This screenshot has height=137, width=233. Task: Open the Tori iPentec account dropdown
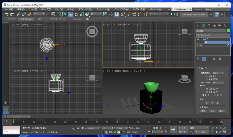click(x=181, y=9)
